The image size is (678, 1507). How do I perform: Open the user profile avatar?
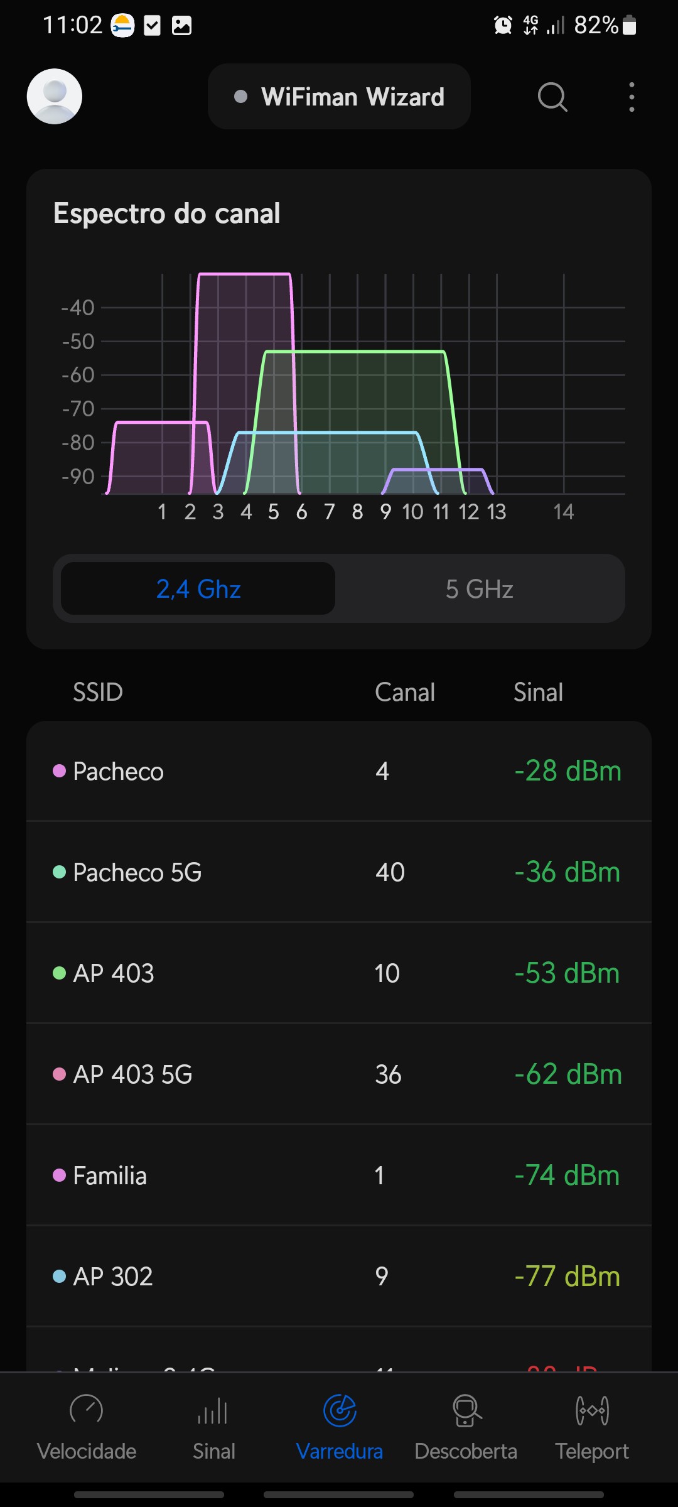click(x=55, y=96)
